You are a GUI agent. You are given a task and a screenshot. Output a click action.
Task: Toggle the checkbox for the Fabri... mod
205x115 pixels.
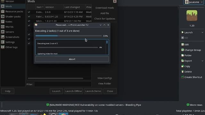click(x=29, y=17)
